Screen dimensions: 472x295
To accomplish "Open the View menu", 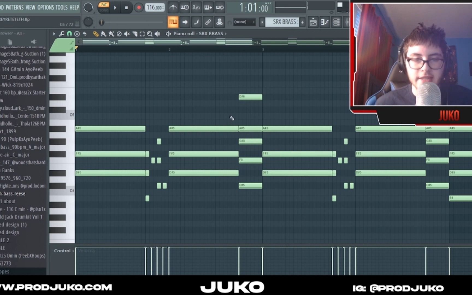I will point(30,7).
